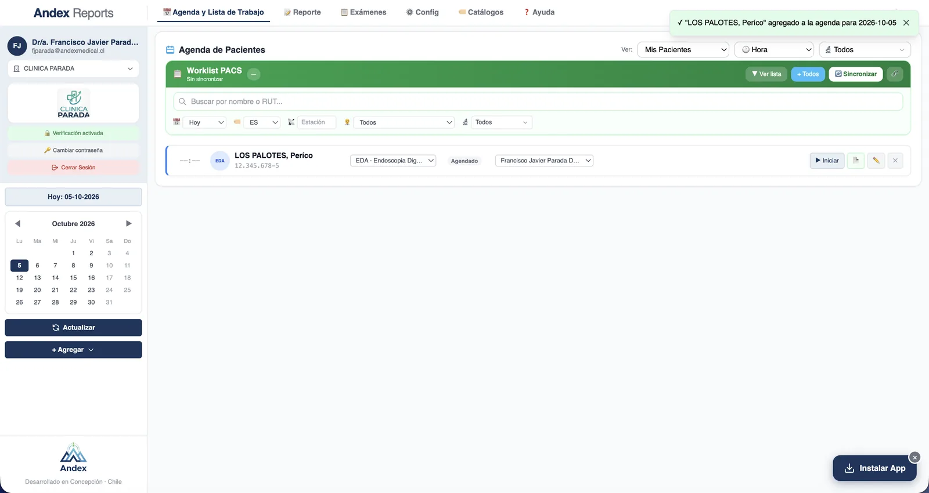Click the Actualizar button

click(x=73, y=328)
